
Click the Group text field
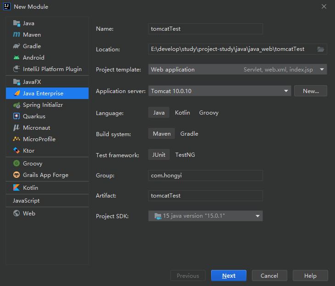coord(205,176)
